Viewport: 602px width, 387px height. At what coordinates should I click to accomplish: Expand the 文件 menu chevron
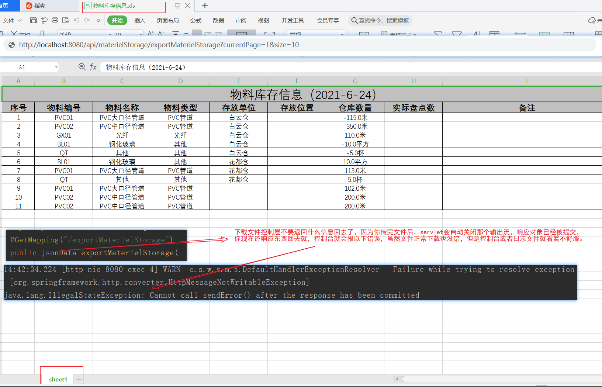(x=20, y=21)
